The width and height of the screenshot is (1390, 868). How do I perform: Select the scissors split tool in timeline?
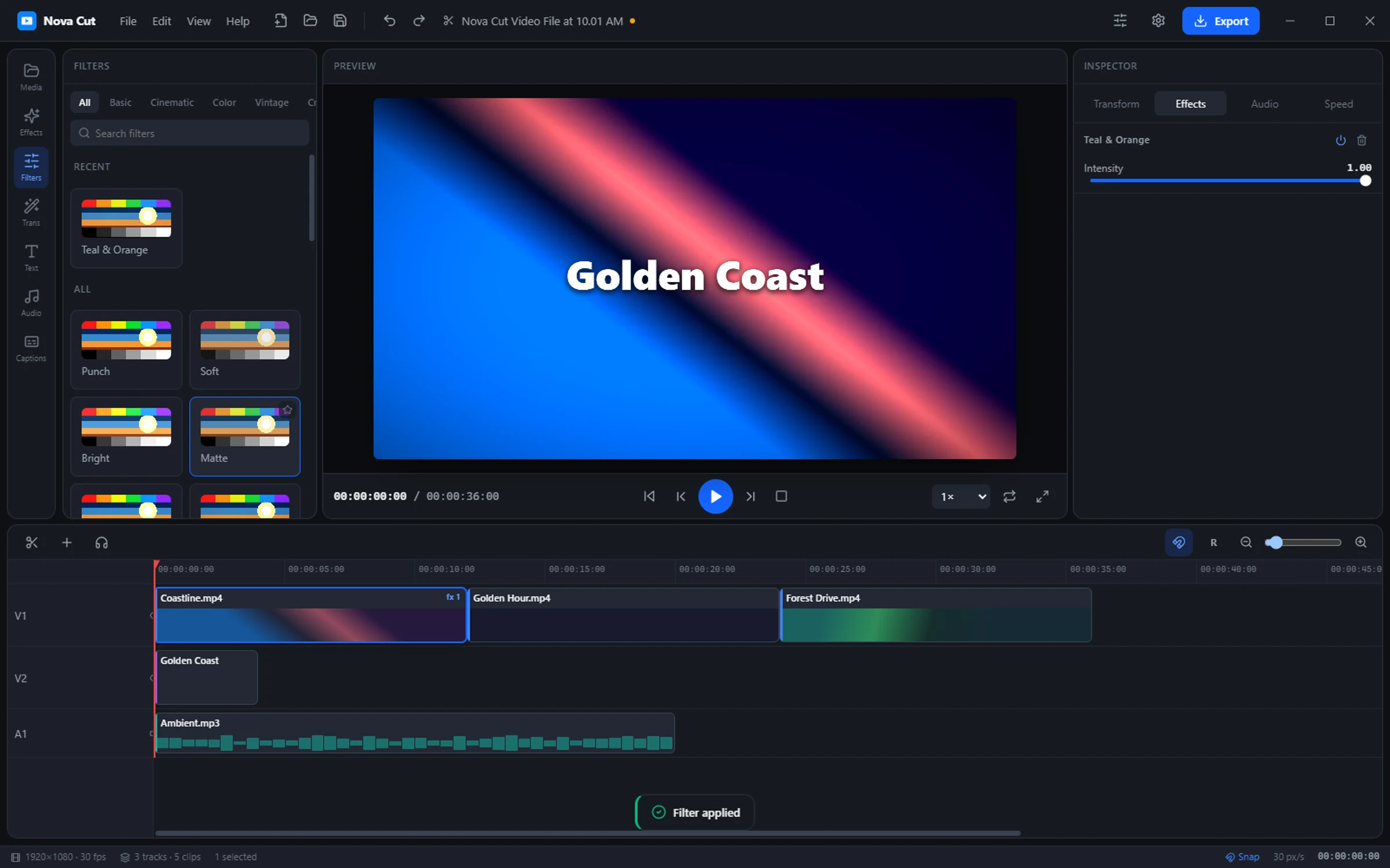tap(32, 543)
